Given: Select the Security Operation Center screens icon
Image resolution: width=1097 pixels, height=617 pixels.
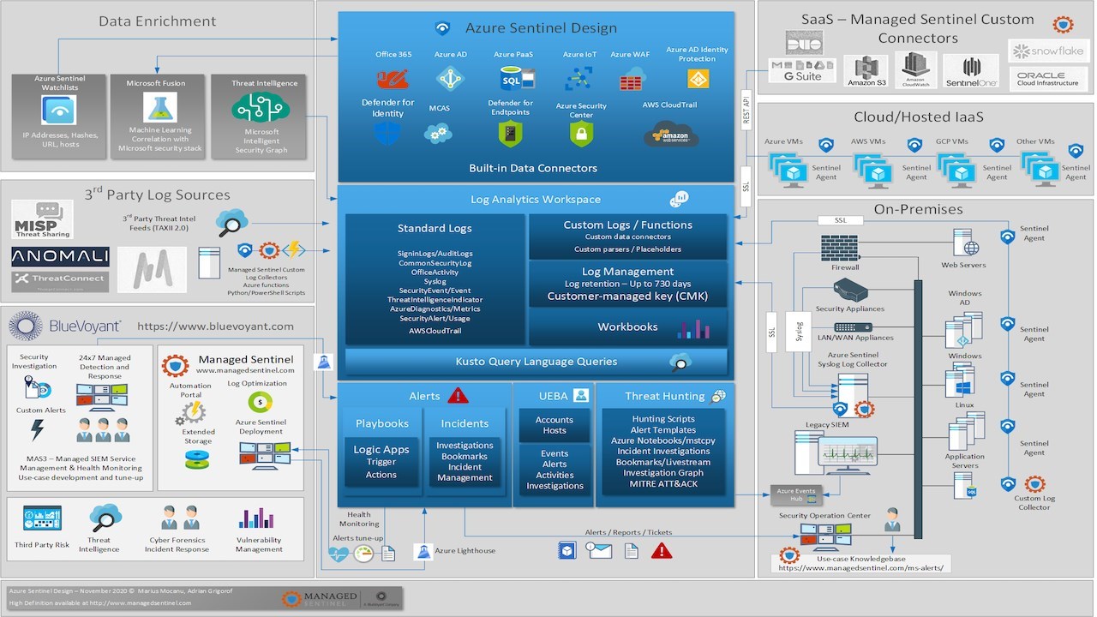Looking at the screenshot, I should click(826, 536).
